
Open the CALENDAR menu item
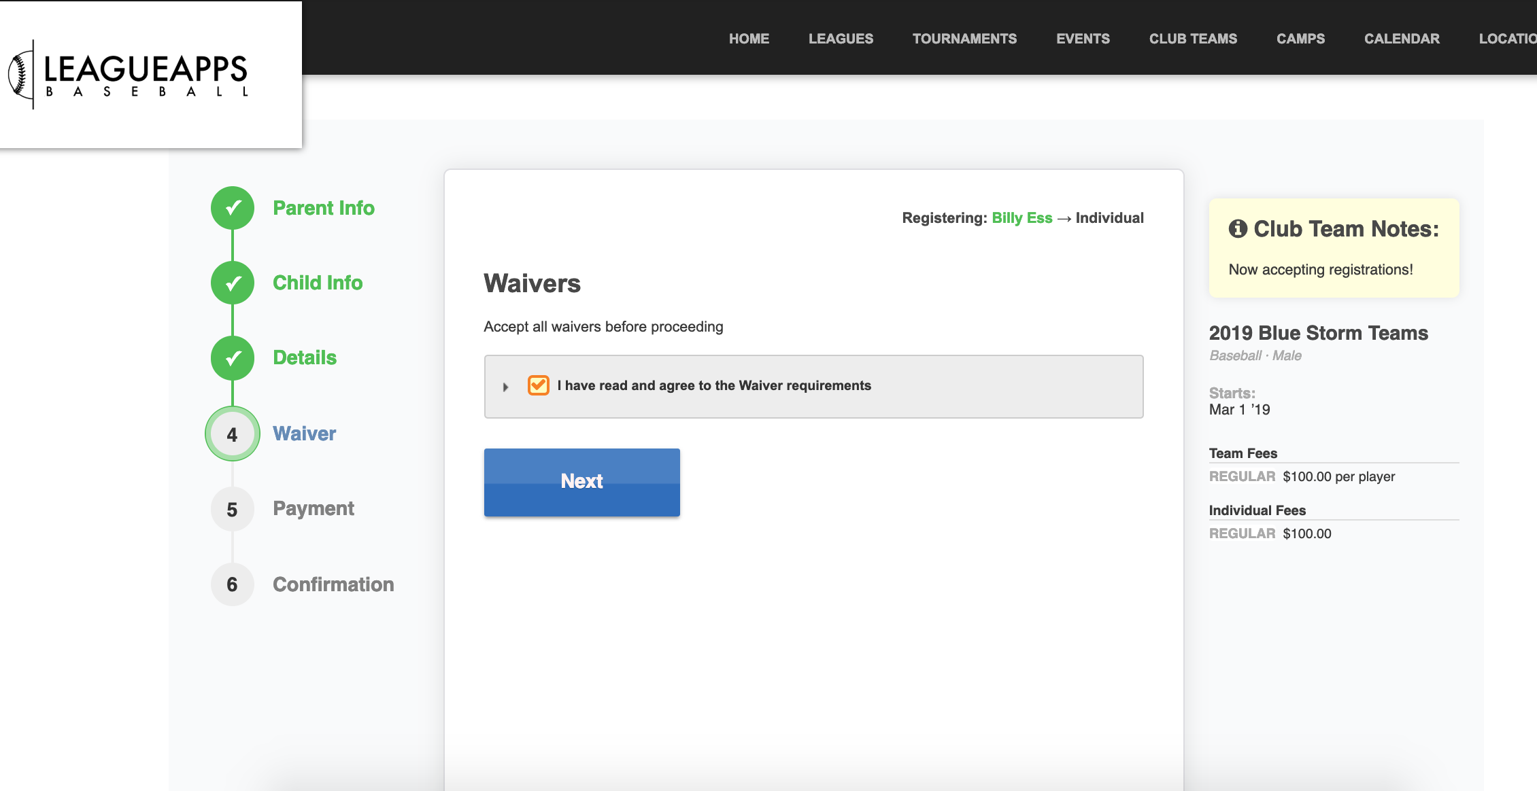coord(1402,39)
